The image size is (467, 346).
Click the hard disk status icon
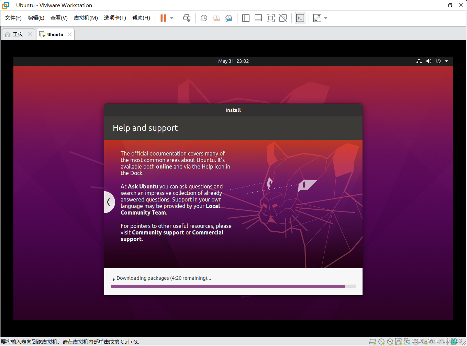(x=373, y=342)
